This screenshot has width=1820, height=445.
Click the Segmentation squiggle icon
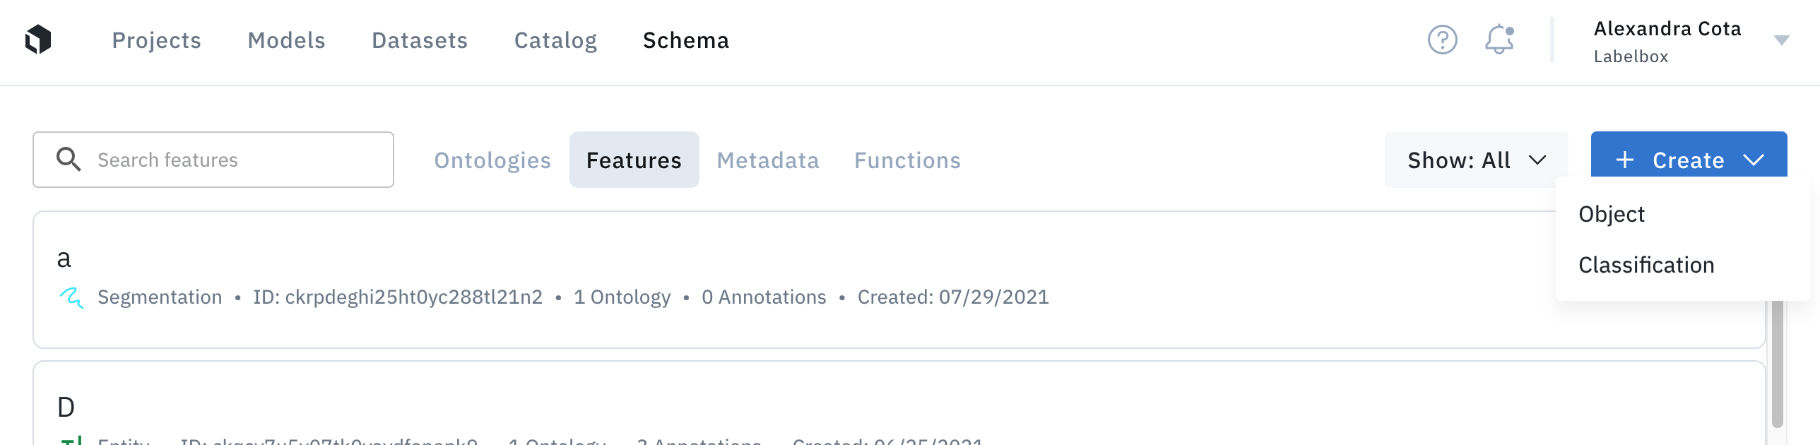click(71, 297)
